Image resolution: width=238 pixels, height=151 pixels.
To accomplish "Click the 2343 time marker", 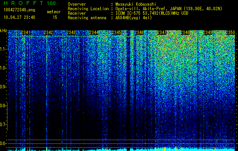I will coord(71,32).
